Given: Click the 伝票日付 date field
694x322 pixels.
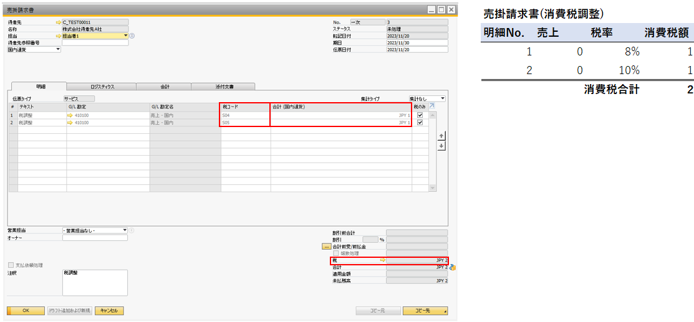Looking at the screenshot, I should (417, 50).
